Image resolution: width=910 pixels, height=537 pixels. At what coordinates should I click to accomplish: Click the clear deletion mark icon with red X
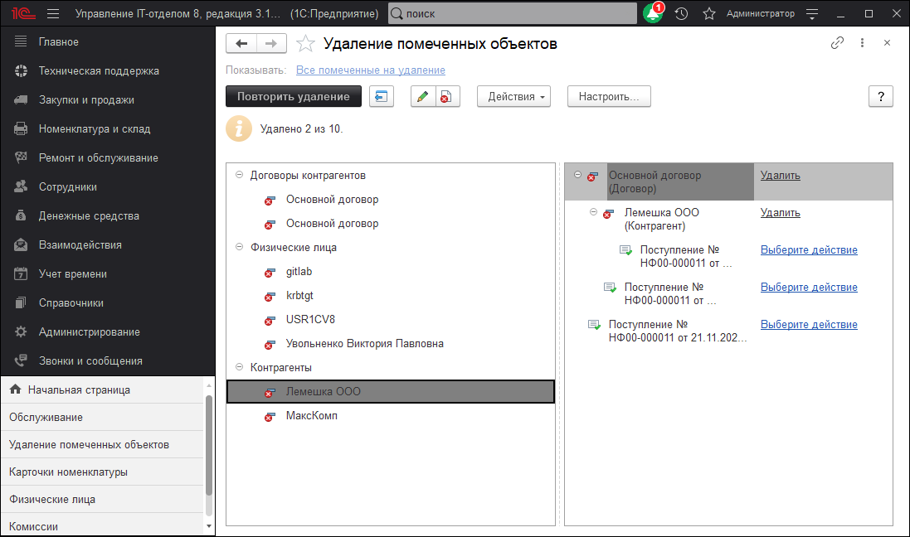(446, 95)
